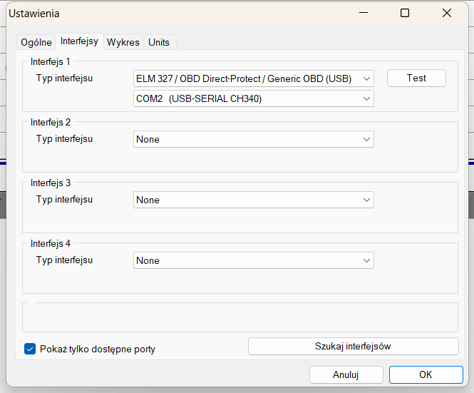This screenshot has width=474, height=393.
Task: Click the Ustawienia title bar
Action: pos(178,13)
